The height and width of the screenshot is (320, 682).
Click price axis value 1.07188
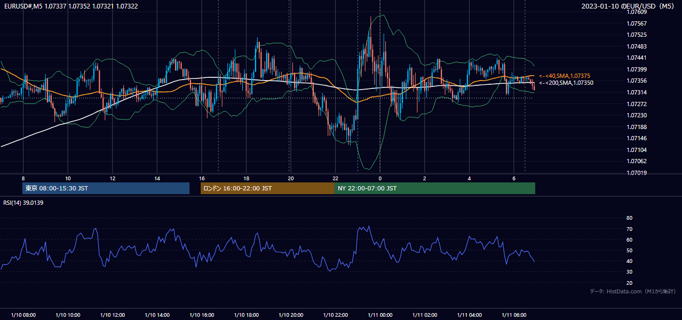[637, 127]
